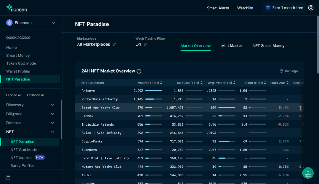319x184 pixels.
Task: Open Rarity Profiler
Action: point(22,165)
